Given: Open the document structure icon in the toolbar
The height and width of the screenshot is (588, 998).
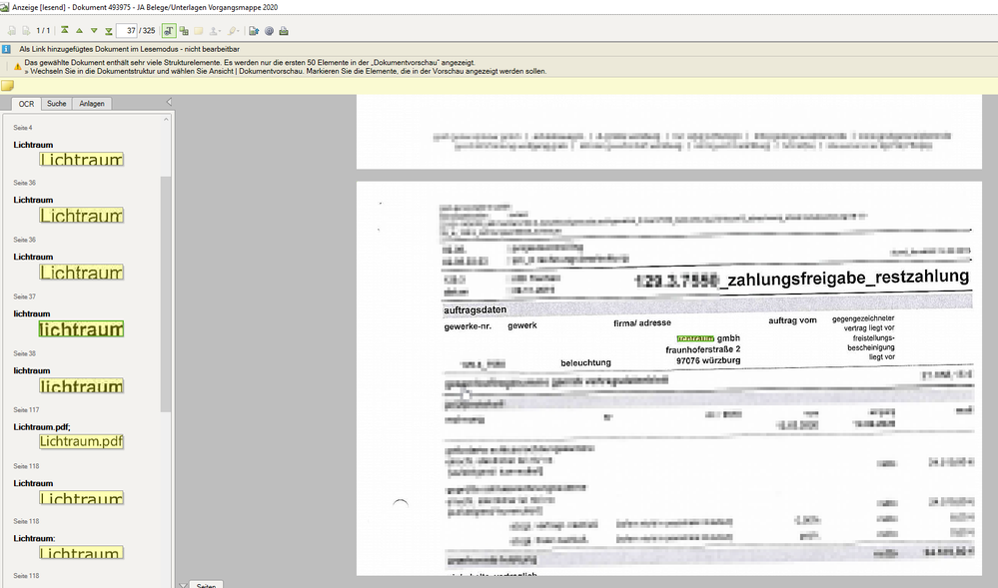Looking at the screenshot, I should click(x=184, y=31).
